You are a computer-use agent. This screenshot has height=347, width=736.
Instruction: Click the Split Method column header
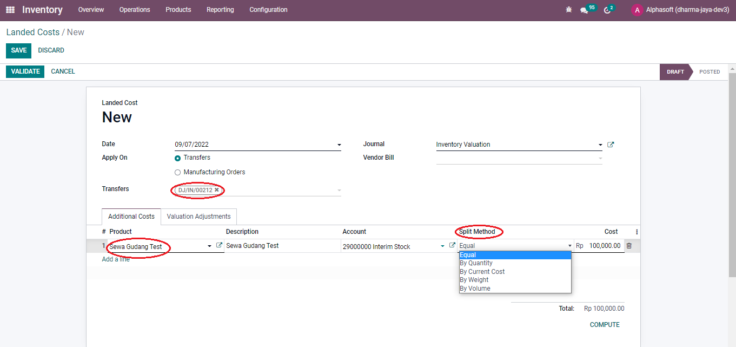click(477, 232)
